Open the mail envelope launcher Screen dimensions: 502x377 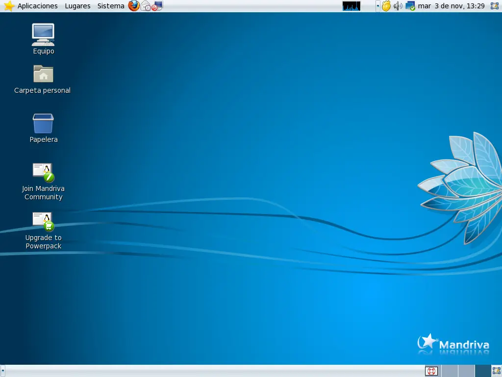pyautogui.click(x=146, y=6)
